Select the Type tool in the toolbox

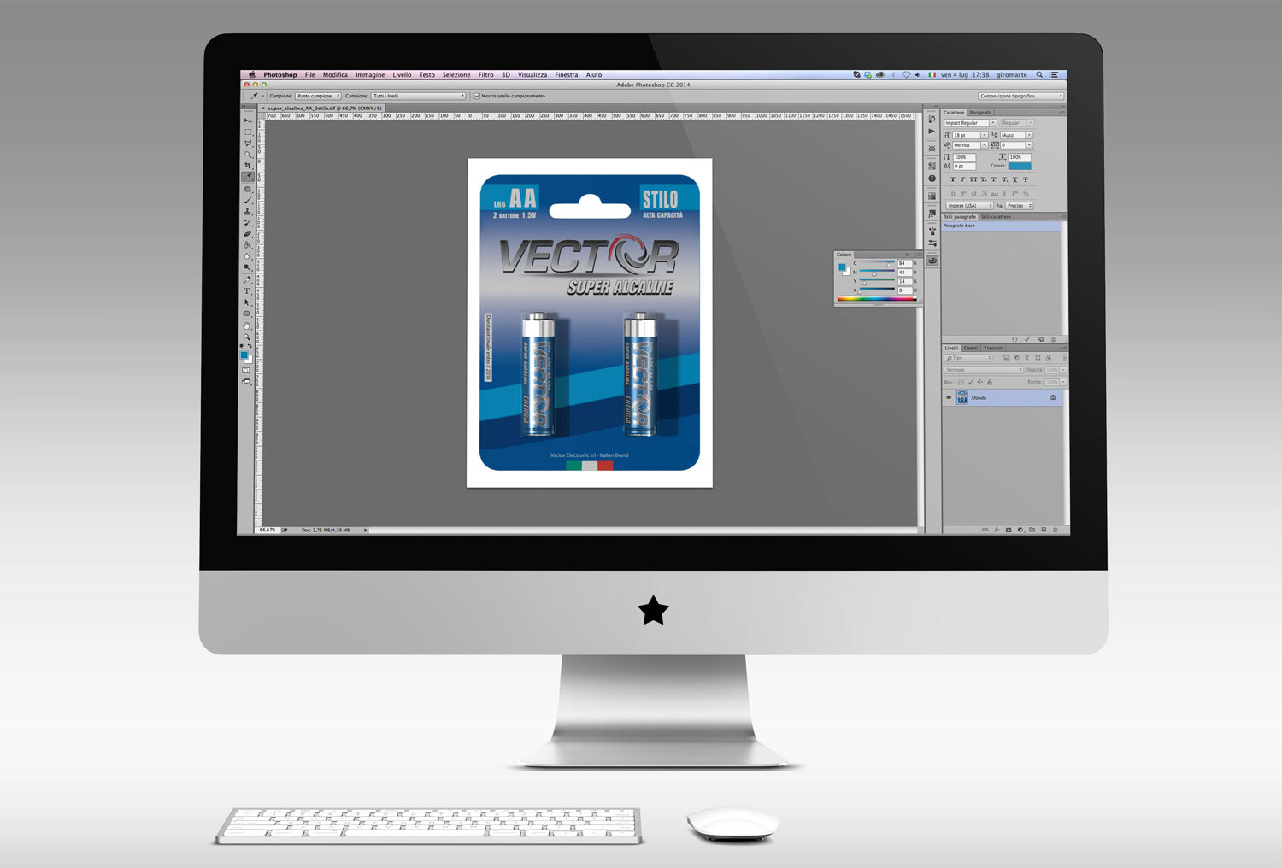pos(247,291)
